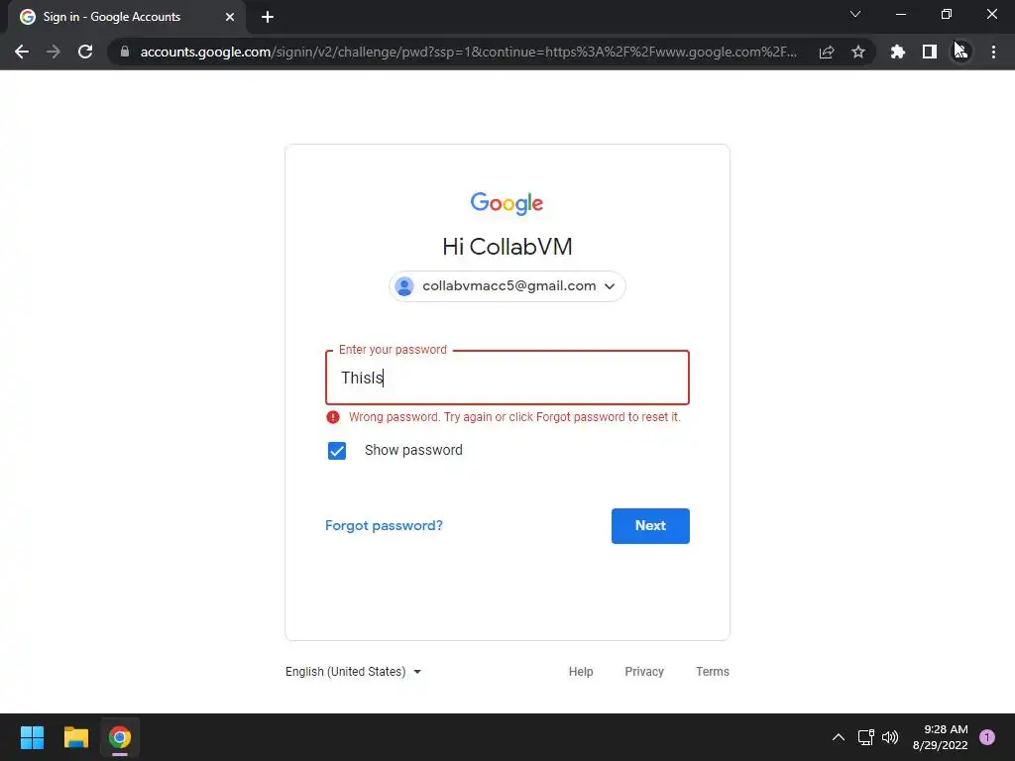The width and height of the screenshot is (1015, 761).
Task: Close the Sign in - Google Accounts tab
Action: tap(230, 17)
